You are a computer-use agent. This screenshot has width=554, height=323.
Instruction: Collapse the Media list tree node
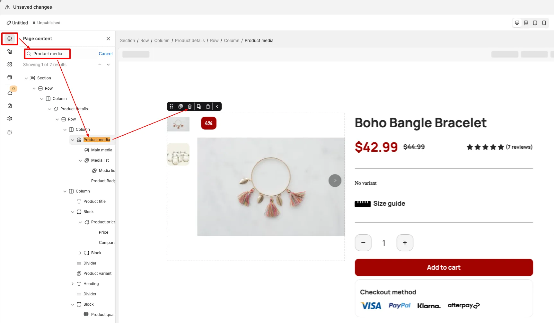click(80, 160)
